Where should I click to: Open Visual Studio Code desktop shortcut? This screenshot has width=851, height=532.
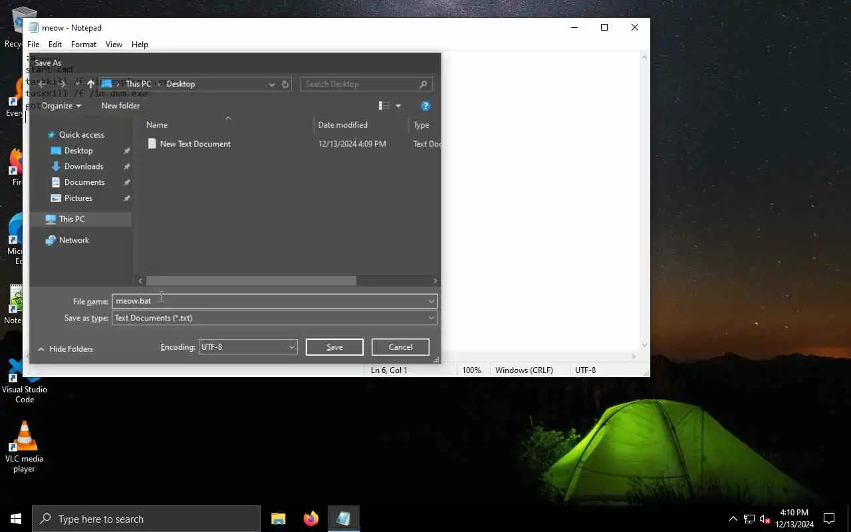24,380
